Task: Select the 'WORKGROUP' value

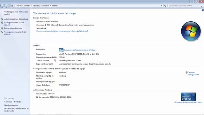Action: (64, 85)
